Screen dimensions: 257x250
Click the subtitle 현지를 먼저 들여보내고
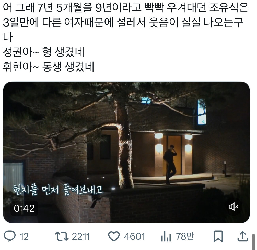coord(58,190)
